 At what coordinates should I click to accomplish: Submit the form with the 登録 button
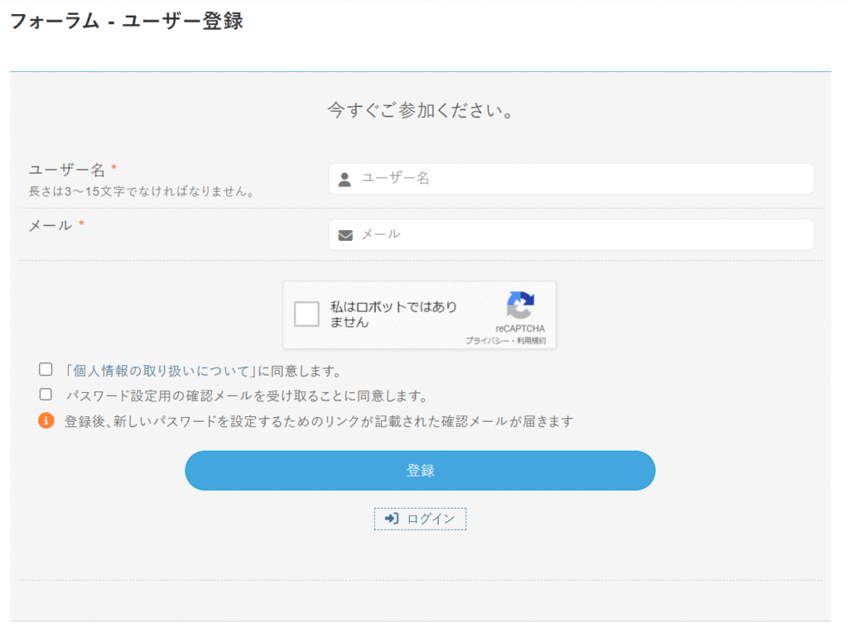tap(420, 471)
